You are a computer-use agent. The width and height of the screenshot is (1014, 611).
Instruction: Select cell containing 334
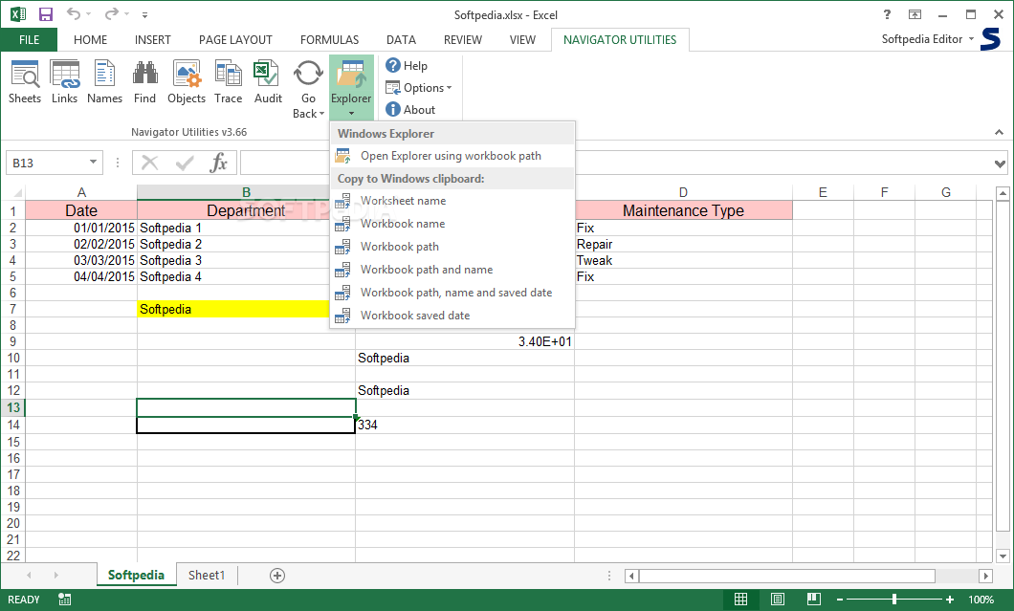point(464,425)
